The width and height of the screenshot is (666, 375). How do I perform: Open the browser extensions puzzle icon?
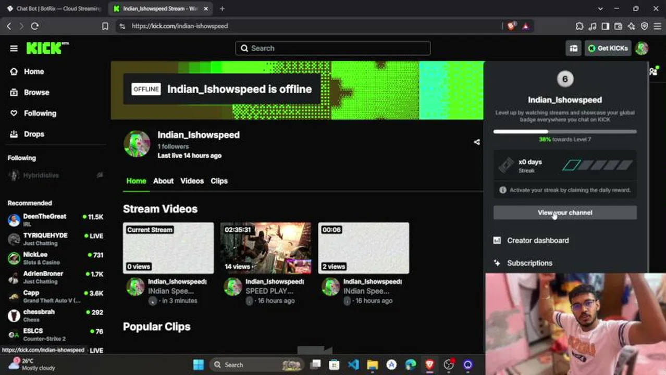(579, 26)
